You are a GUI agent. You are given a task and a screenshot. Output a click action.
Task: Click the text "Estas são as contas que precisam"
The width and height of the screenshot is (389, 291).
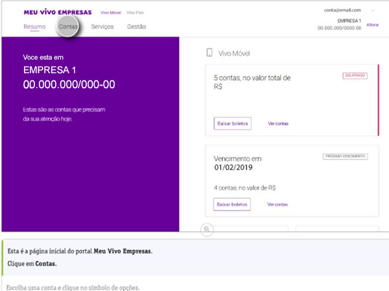(x=64, y=110)
